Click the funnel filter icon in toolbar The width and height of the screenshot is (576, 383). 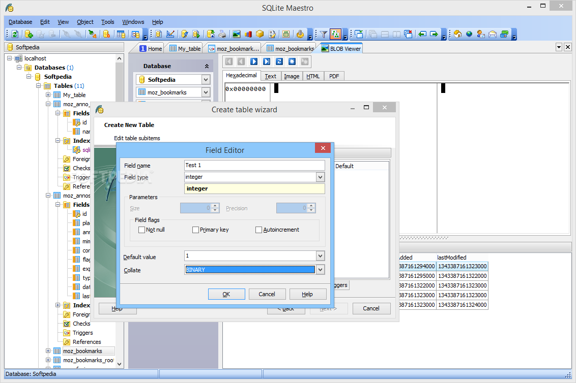(x=323, y=34)
